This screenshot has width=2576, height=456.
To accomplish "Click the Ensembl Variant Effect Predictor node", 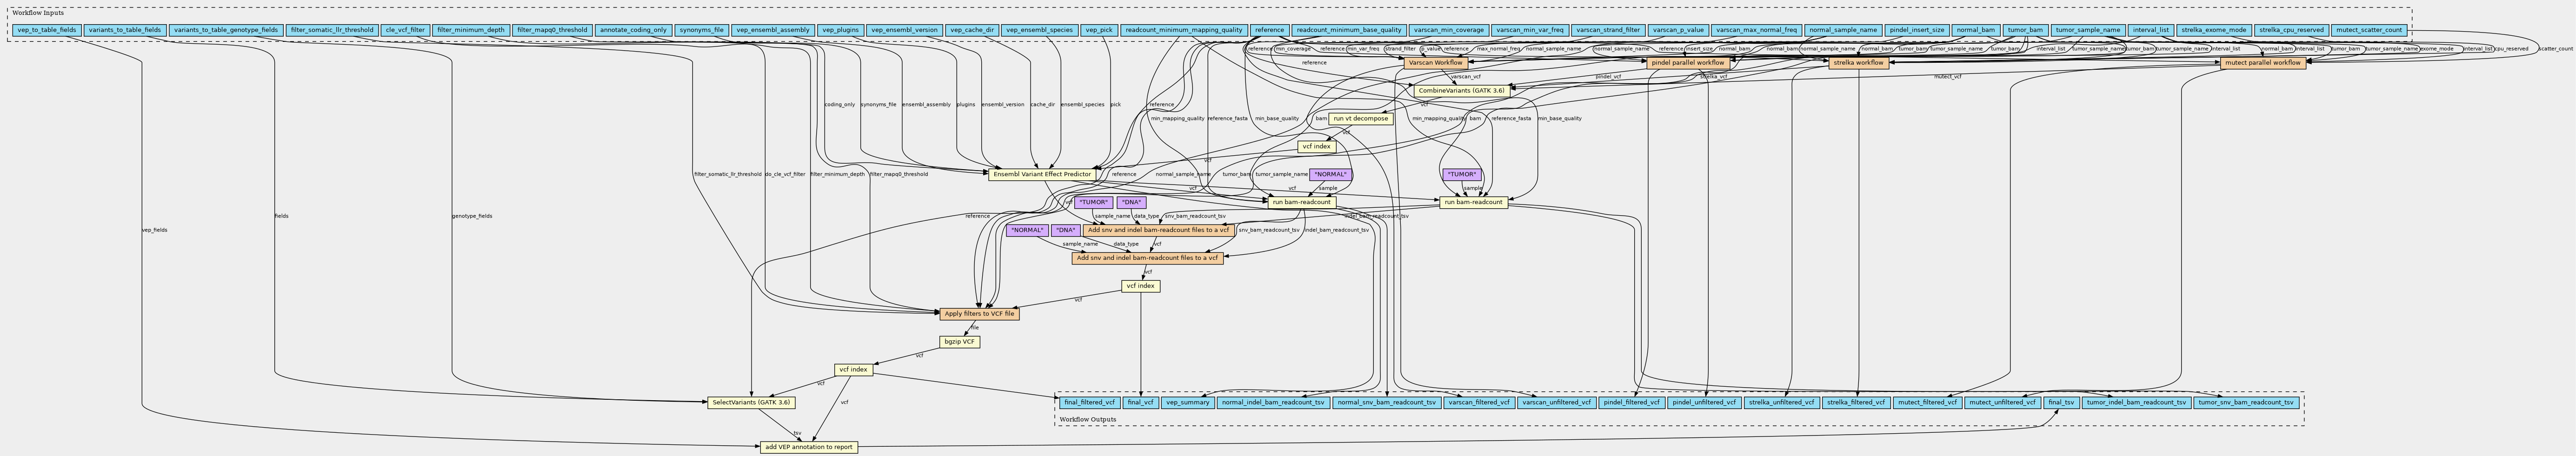I will pyautogui.click(x=1041, y=175).
